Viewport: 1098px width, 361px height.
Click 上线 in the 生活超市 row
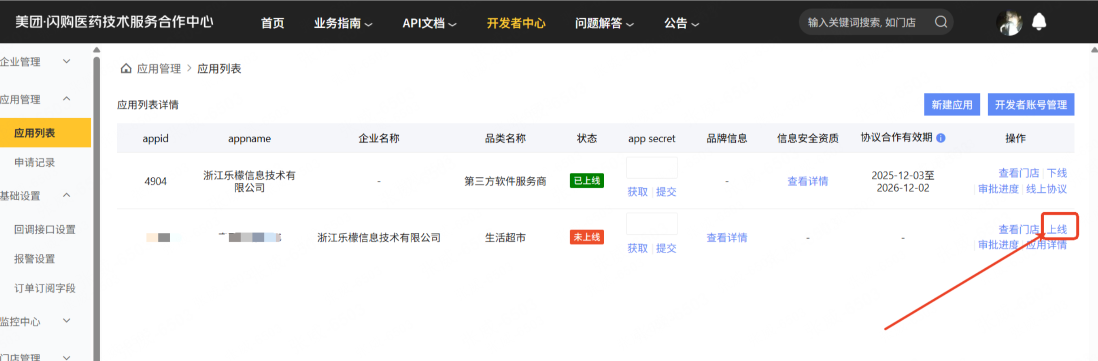click(x=1057, y=229)
